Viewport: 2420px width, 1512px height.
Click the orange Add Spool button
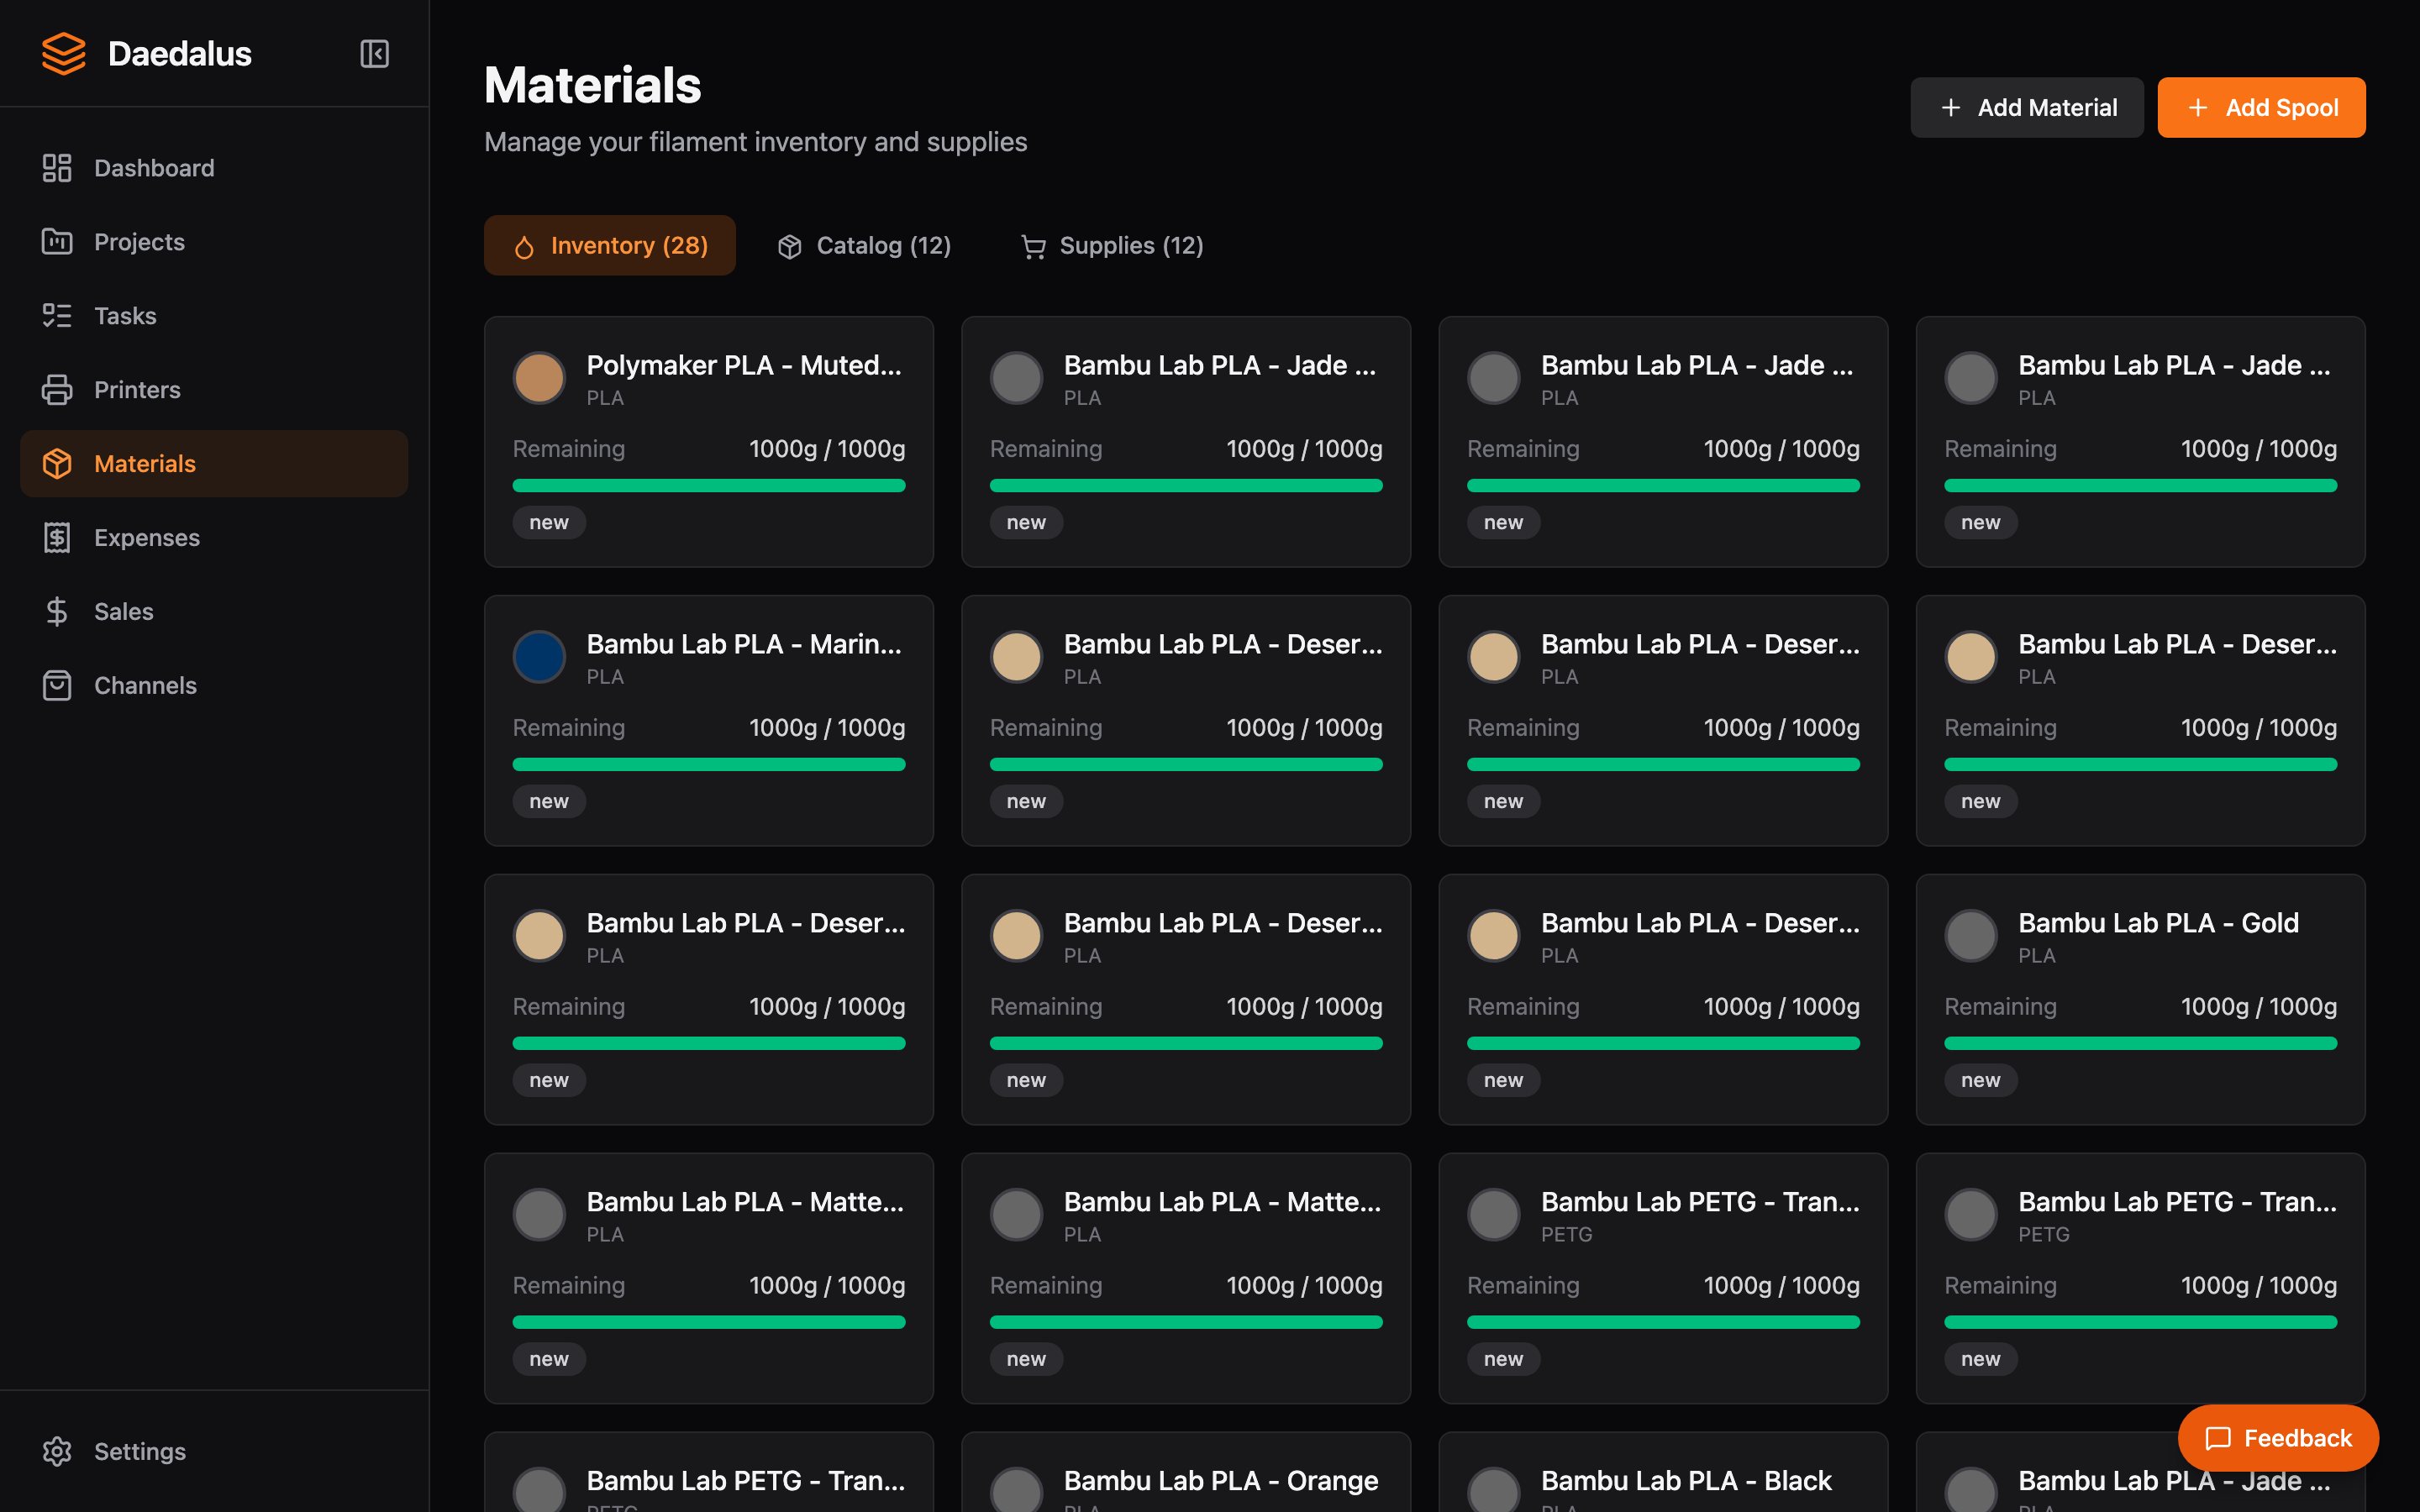tap(2261, 107)
